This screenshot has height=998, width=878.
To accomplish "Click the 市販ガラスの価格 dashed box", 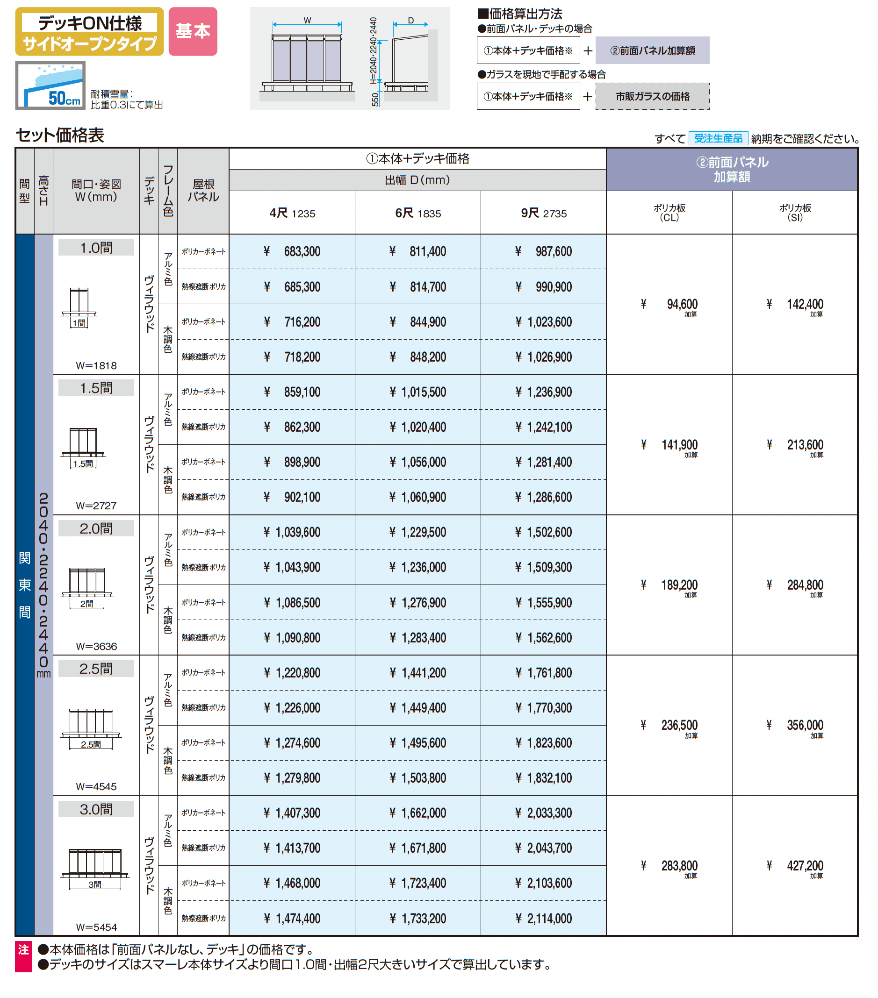I will (x=652, y=96).
